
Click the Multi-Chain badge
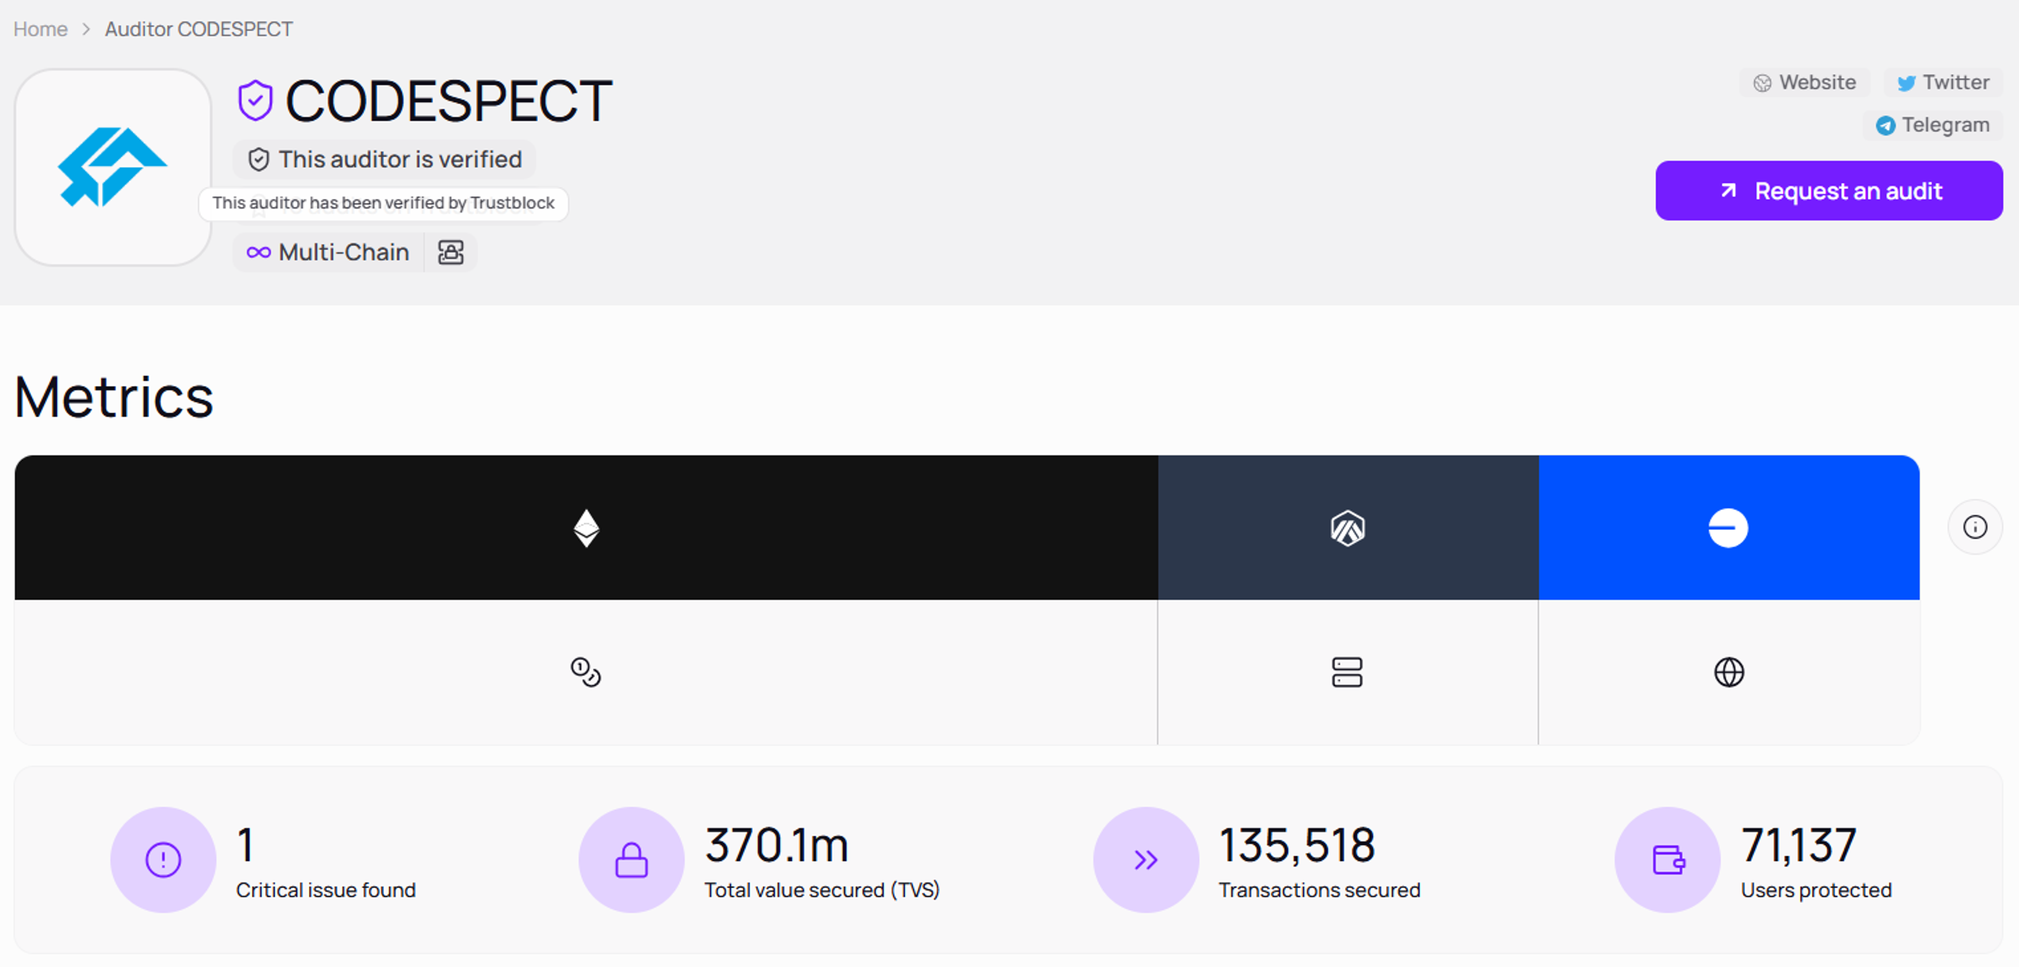pyautogui.click(x=329, y=252)
